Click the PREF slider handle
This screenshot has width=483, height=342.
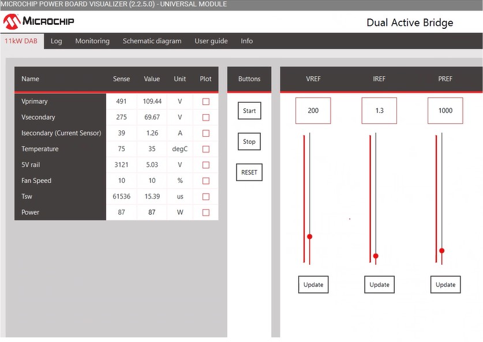(x=441, y=250)
